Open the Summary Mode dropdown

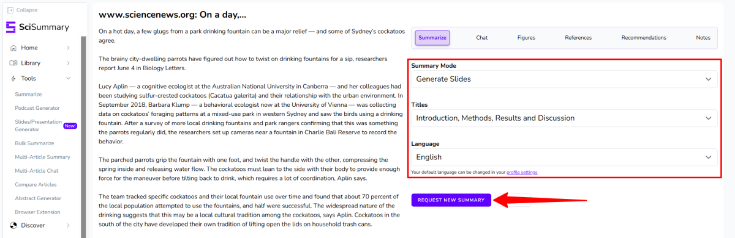(563, 79)
